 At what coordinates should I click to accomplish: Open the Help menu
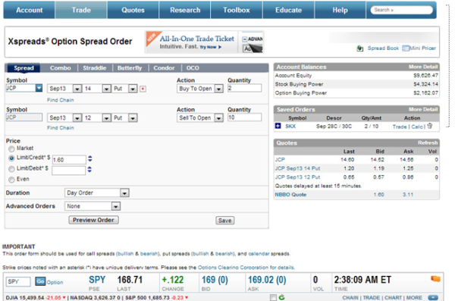pyautogui.click(x=340, y=10)
